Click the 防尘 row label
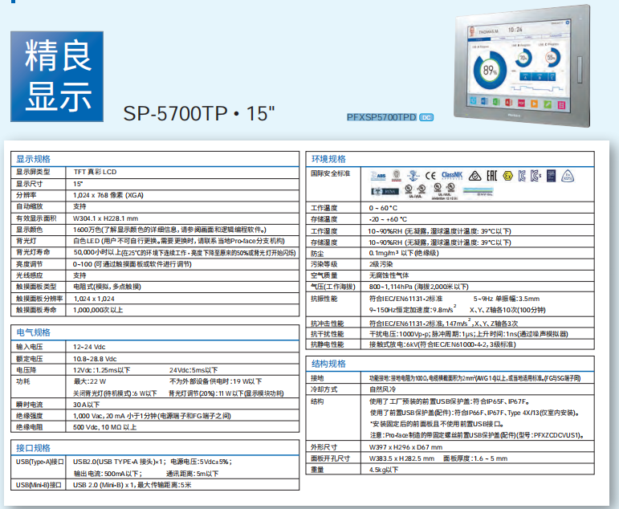This screenshot has width=619, height=509. click(317, 254)
